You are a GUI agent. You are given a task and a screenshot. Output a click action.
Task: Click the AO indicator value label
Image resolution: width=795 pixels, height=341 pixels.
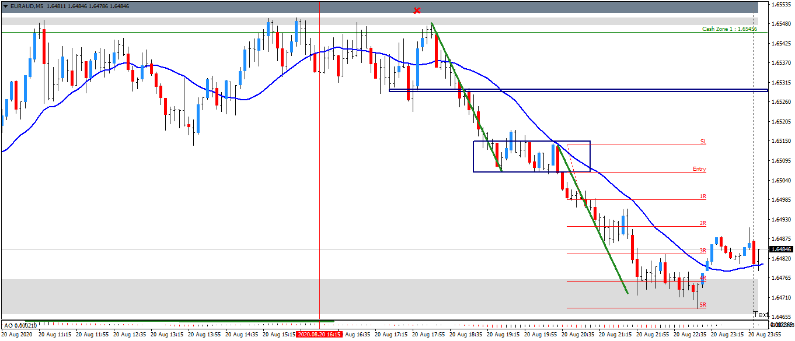[x=20, y=325]
